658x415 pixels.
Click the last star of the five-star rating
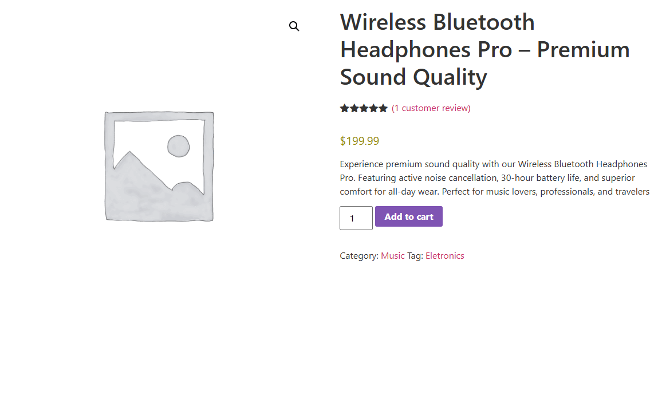(x=384, y=108)
